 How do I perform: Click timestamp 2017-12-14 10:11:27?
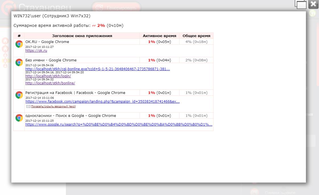[x=39, y=47]
